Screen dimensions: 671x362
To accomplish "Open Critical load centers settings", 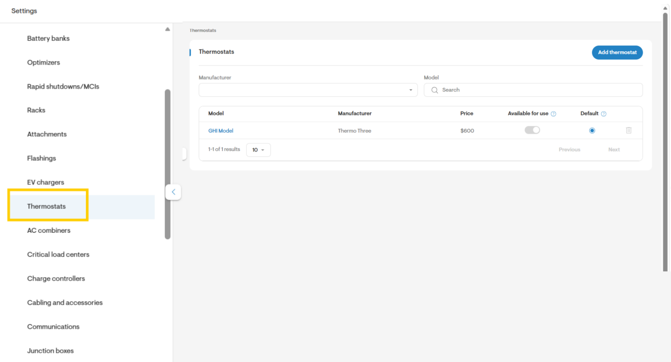I will click(x=58, y=255).
